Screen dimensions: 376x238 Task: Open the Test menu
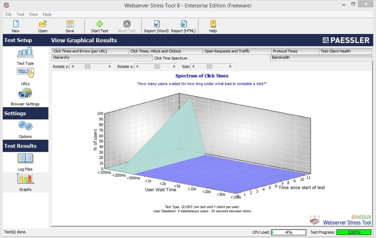tap(20, 15)
